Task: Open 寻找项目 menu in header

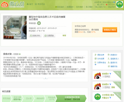Action: click(40, 4)
